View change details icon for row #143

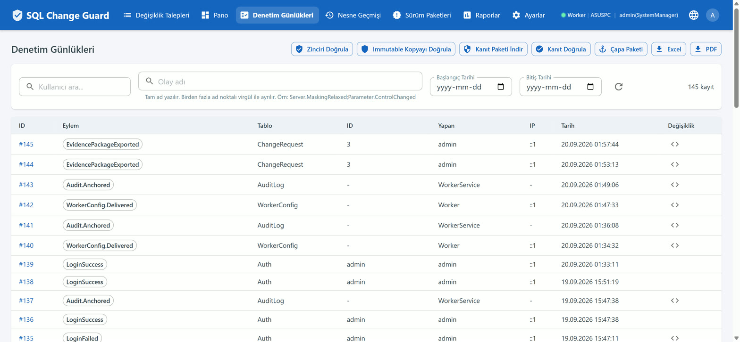click(675, 185)
